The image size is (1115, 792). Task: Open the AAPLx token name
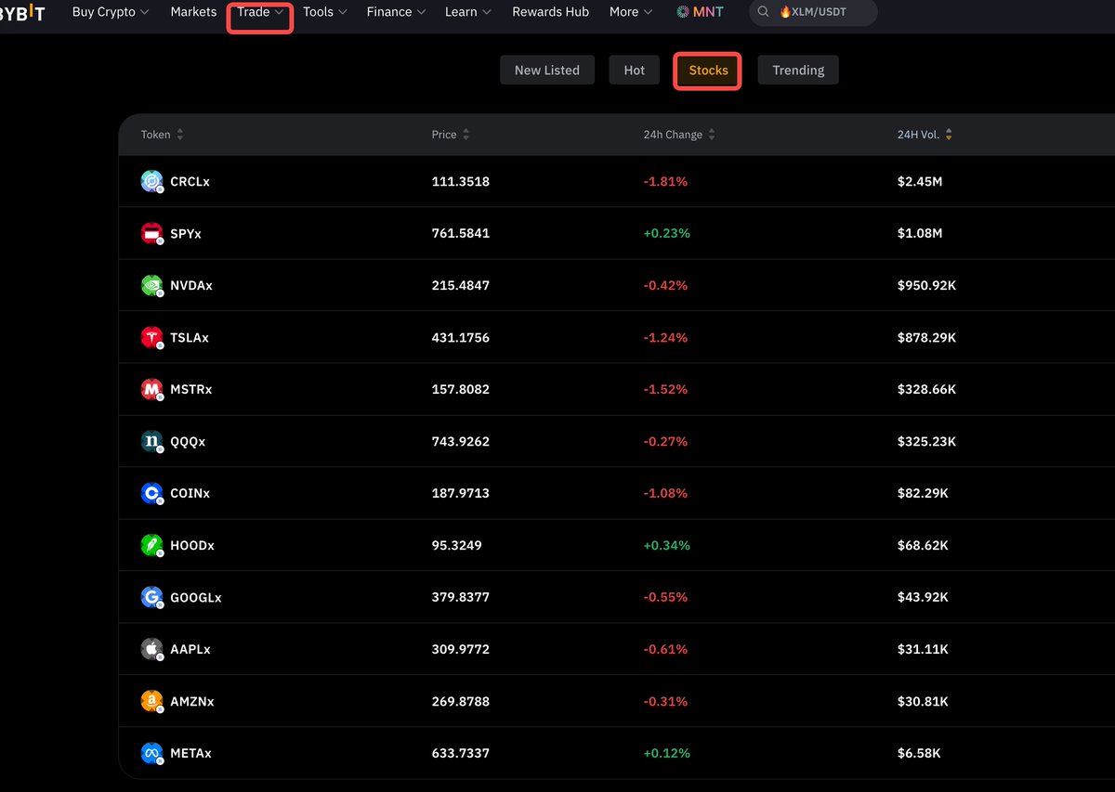[x=190, y=650]
